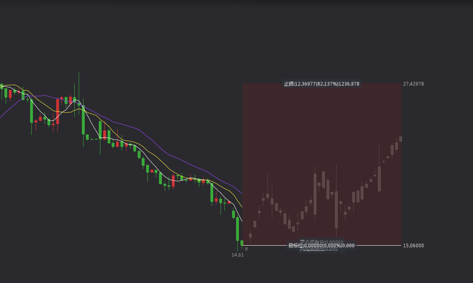Click the partially hidden 风险回报比 label

(319, 249)
